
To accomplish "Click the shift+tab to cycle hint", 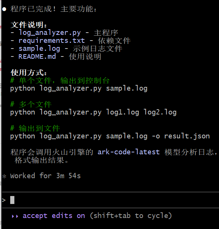I will [131, 216].
